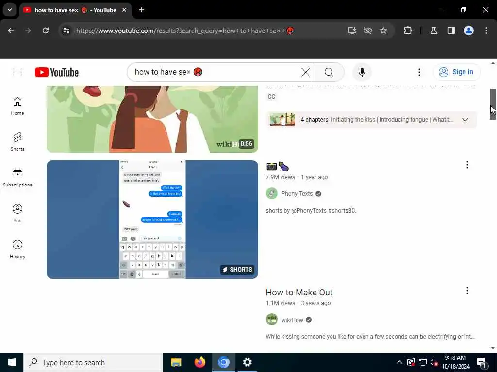
Task: Reload the page
Action: pyautogui.click(x=46, y=31)
